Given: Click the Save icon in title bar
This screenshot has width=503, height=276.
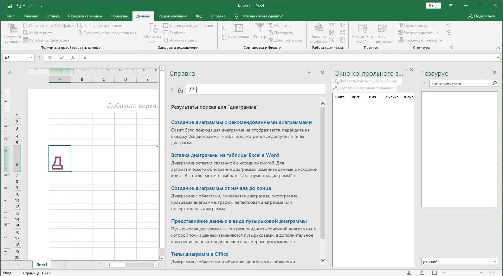Looking at the screenshot, I should coord(10,6).
